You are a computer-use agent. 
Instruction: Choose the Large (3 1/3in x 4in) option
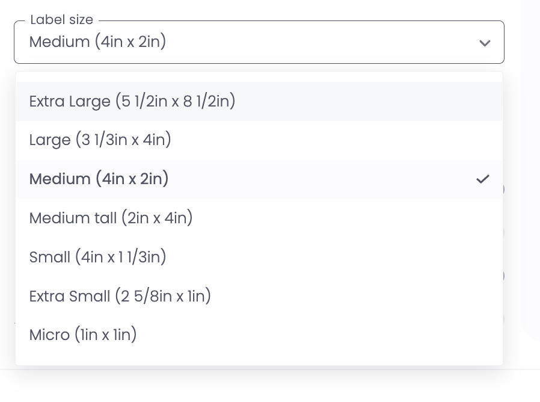[100, 140]
